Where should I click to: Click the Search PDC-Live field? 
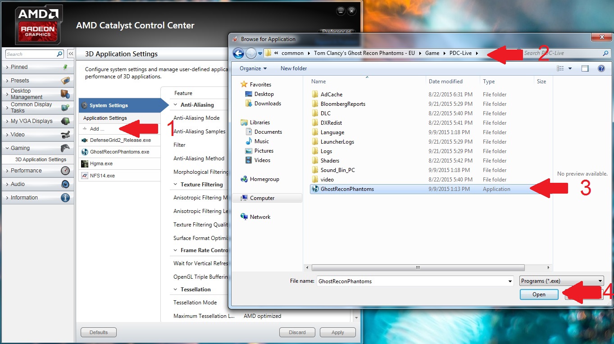coord(566,53)
